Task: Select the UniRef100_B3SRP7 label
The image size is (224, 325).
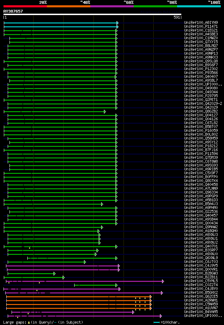Action: tap(201, 250)
